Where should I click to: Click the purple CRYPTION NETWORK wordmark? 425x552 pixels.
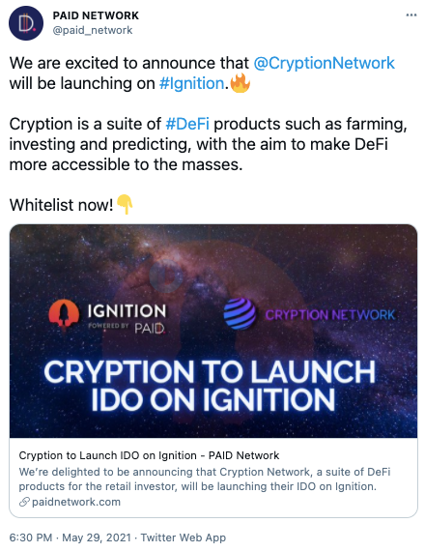tap(330, 315)
